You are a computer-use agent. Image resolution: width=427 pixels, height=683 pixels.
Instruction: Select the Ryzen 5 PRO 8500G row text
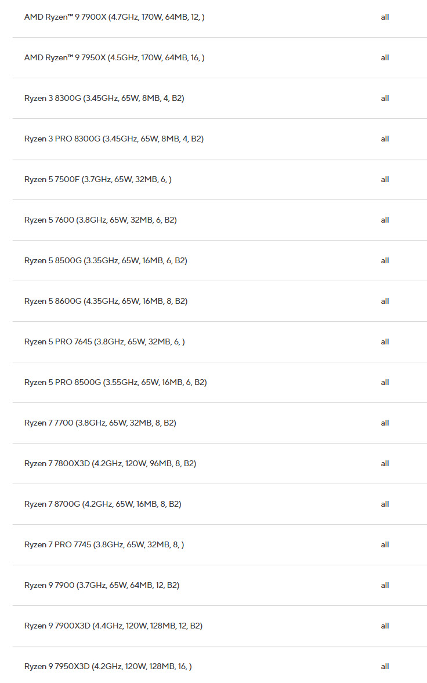(x=115, y=383)
